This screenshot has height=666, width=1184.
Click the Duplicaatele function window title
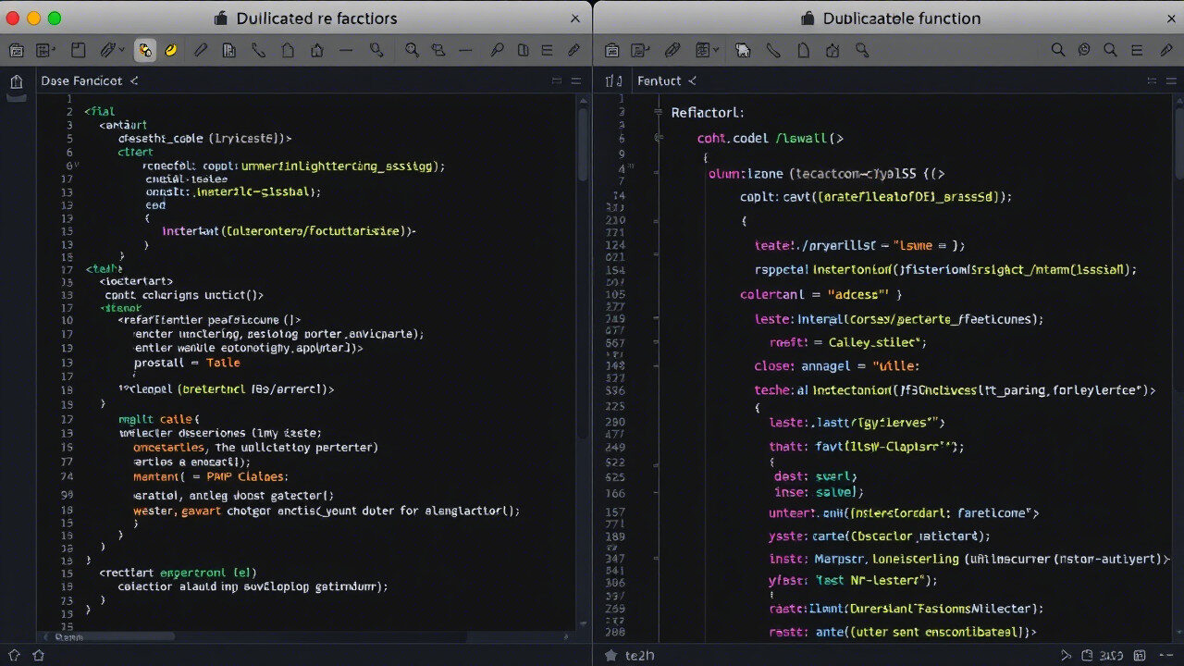pos(902,18)
